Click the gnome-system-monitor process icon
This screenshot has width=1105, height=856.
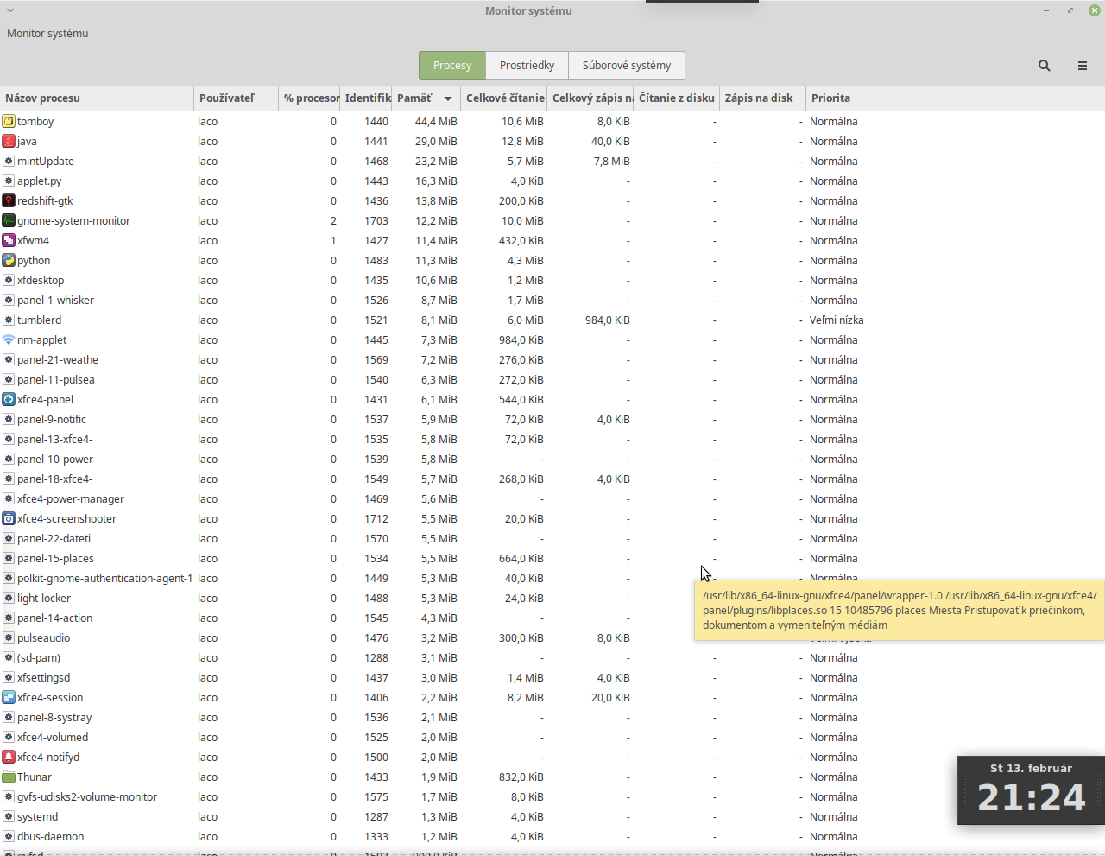click(x=9, y=221)
